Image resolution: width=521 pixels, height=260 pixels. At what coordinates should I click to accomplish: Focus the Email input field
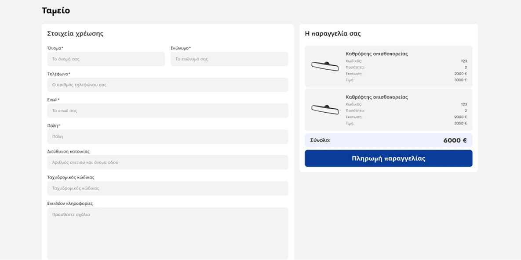pos(168,111)
